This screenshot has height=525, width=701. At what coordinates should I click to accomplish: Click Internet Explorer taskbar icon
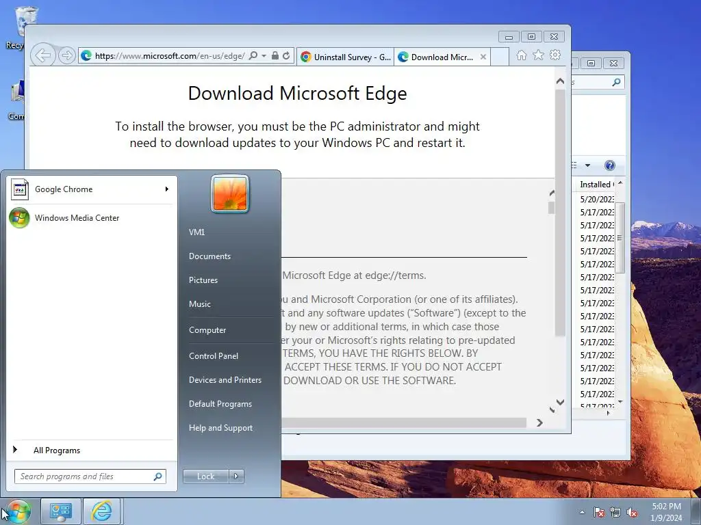click(102, 511)
